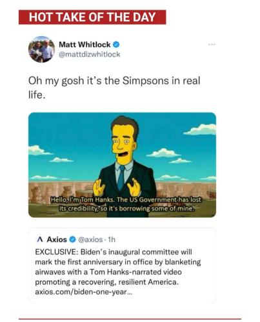
Task: Click the Axios account name
Action: (57, 240)
